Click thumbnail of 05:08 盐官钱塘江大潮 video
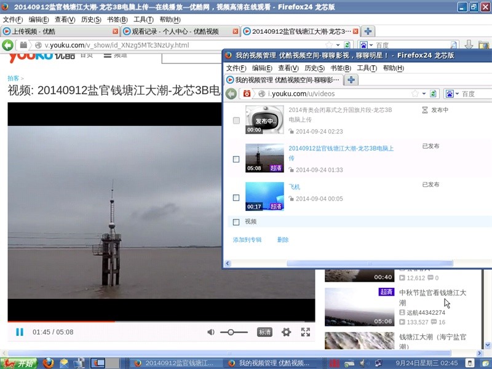Viewport: 492px width, 369px height. (x=264, y=158)
